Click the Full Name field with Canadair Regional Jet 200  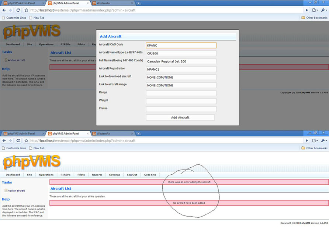[x=181, y=61]
